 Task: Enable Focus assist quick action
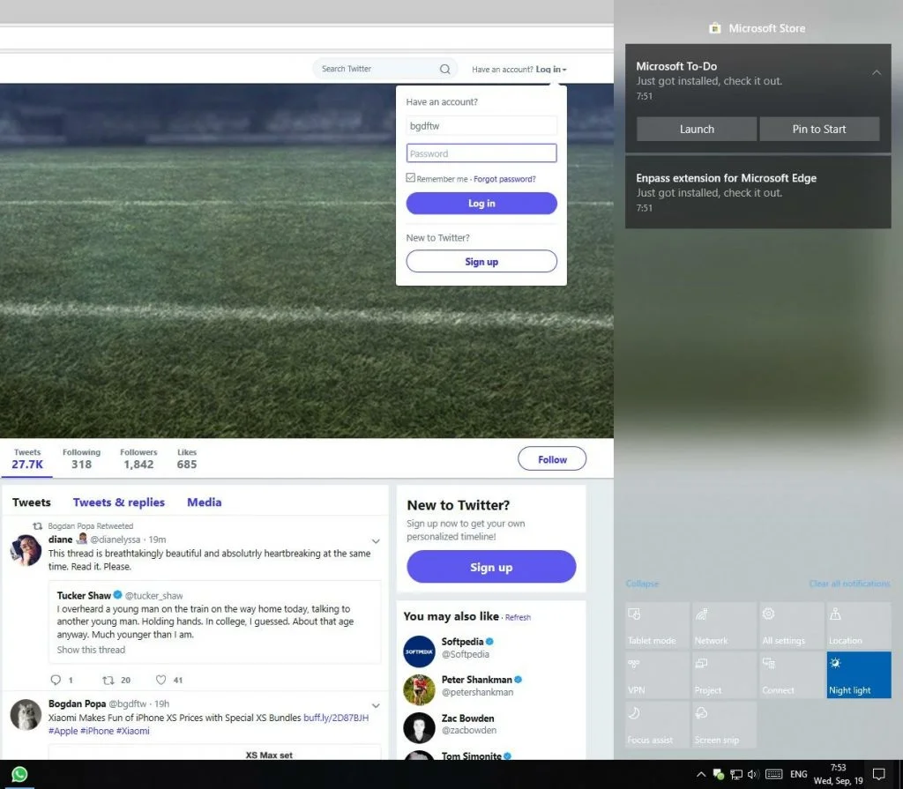(x=657, y=725)
